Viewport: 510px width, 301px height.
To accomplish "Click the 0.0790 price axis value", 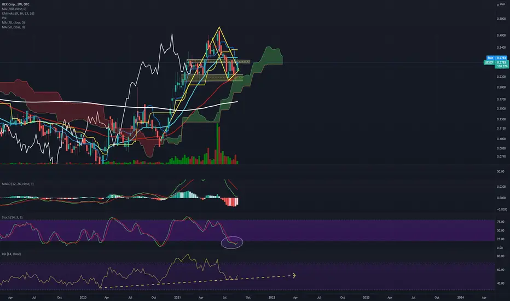I will click(501, 157).
